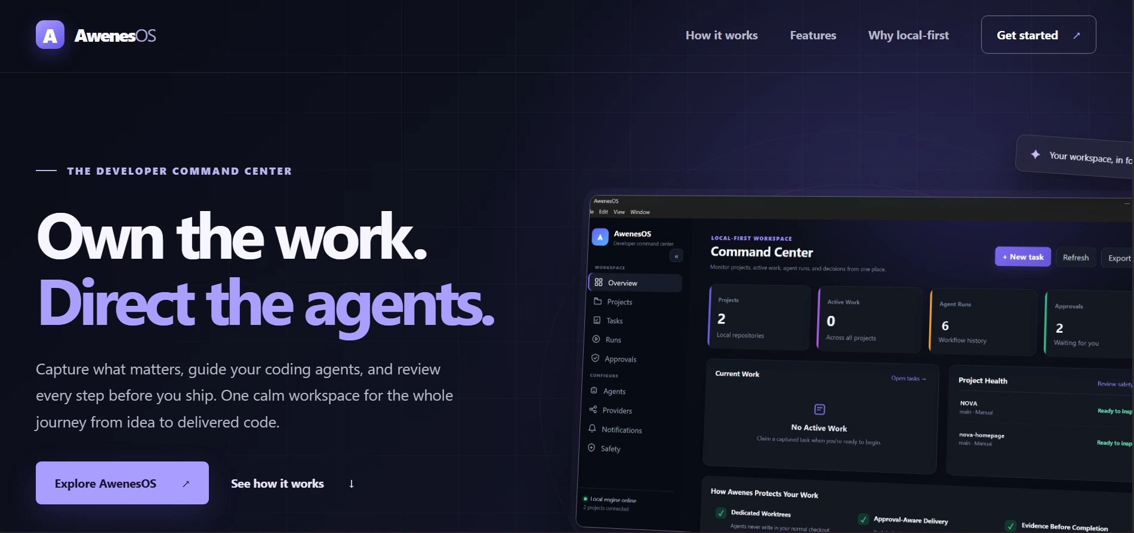
Task: Click the down arrow beside See how it works
Action: 352,484
